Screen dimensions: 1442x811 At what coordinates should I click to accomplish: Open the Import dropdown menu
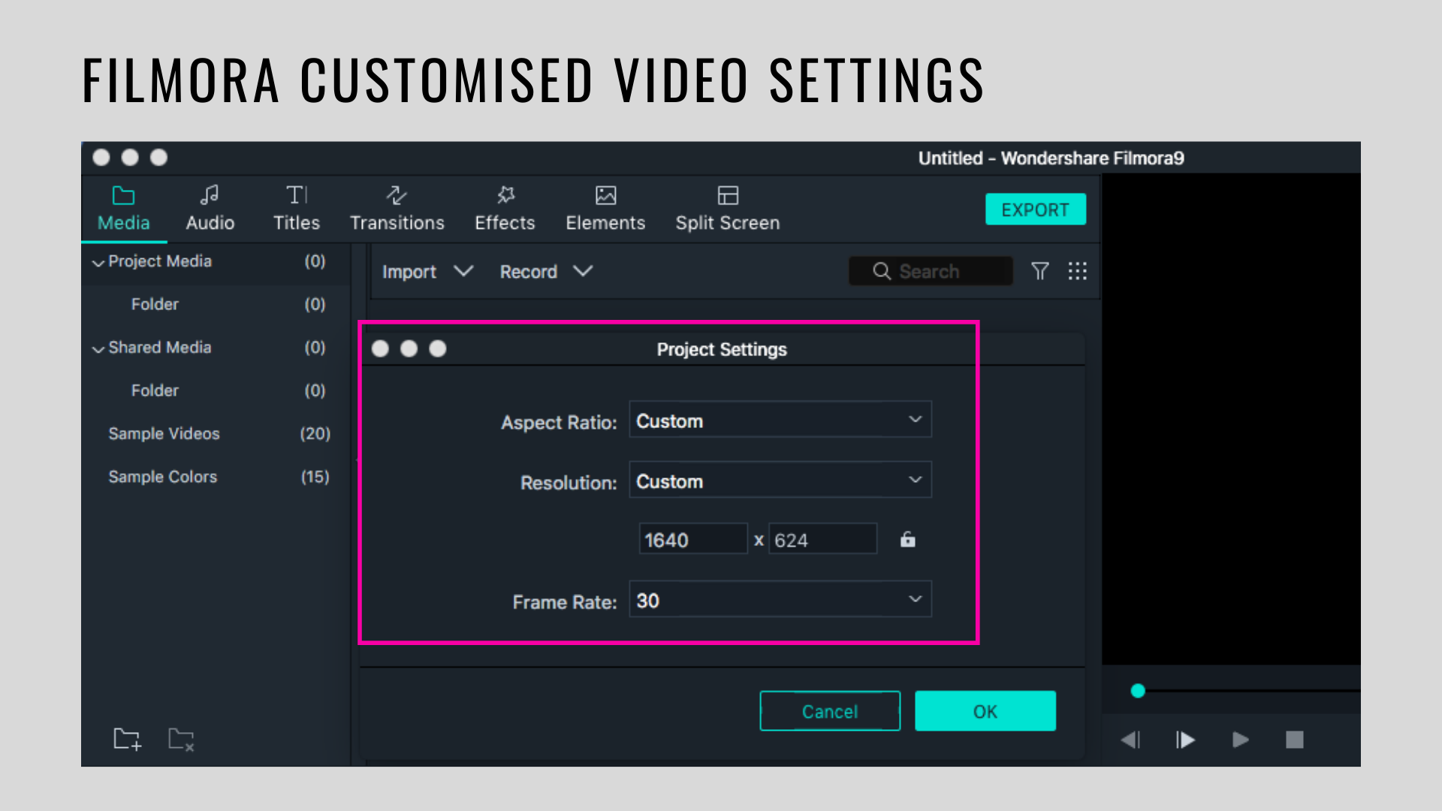pyautogui.click(x=427, y=271)
